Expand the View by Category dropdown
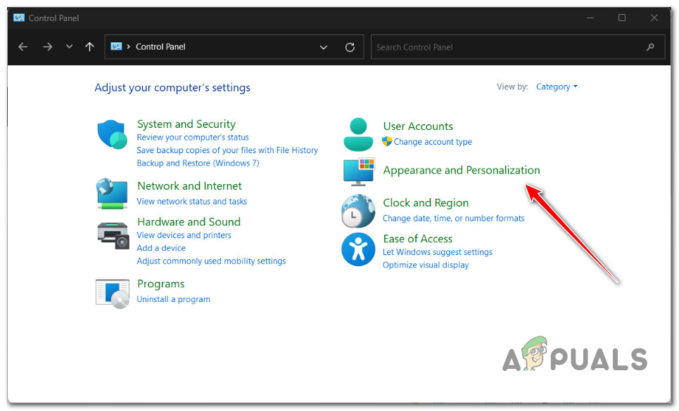The width and height of the screenshot is (679, 411). (x=557, y=87)
